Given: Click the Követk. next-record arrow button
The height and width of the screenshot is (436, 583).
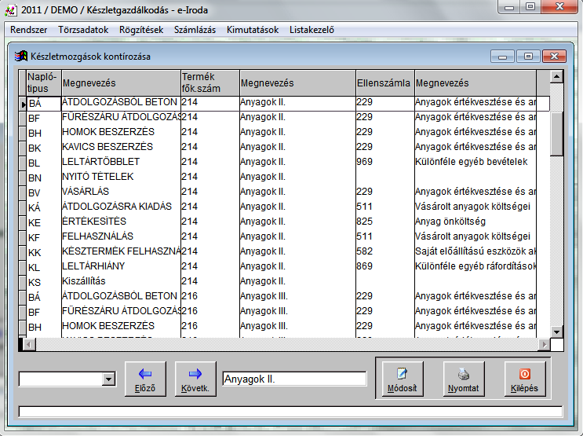Looking at the screenshot, I should [x=195, y=379].
